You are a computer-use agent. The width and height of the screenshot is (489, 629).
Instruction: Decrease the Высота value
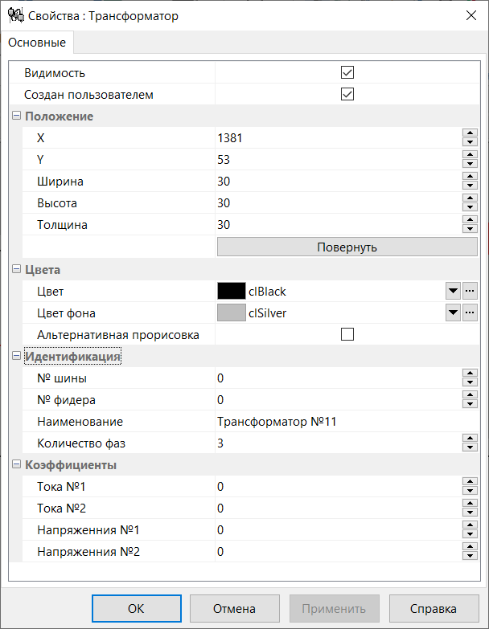click(x=471, y=207)
